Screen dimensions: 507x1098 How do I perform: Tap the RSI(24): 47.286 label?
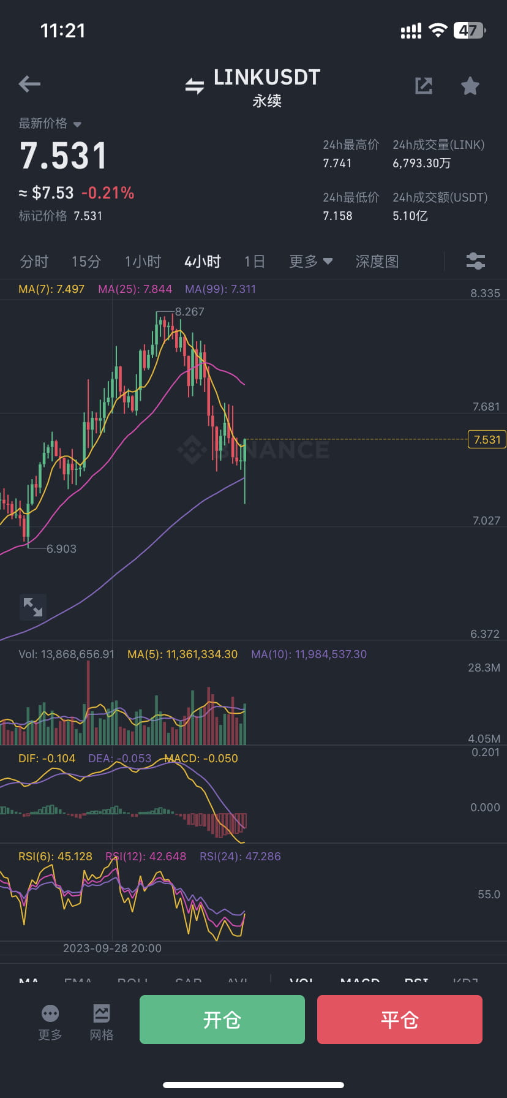[x=240, y=856]
